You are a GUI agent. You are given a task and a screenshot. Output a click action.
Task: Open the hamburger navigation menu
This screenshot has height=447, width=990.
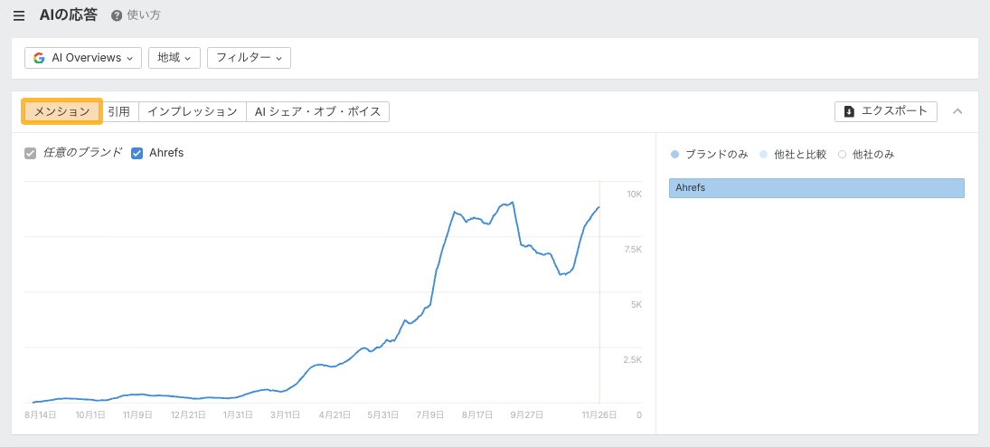[19, 16]
